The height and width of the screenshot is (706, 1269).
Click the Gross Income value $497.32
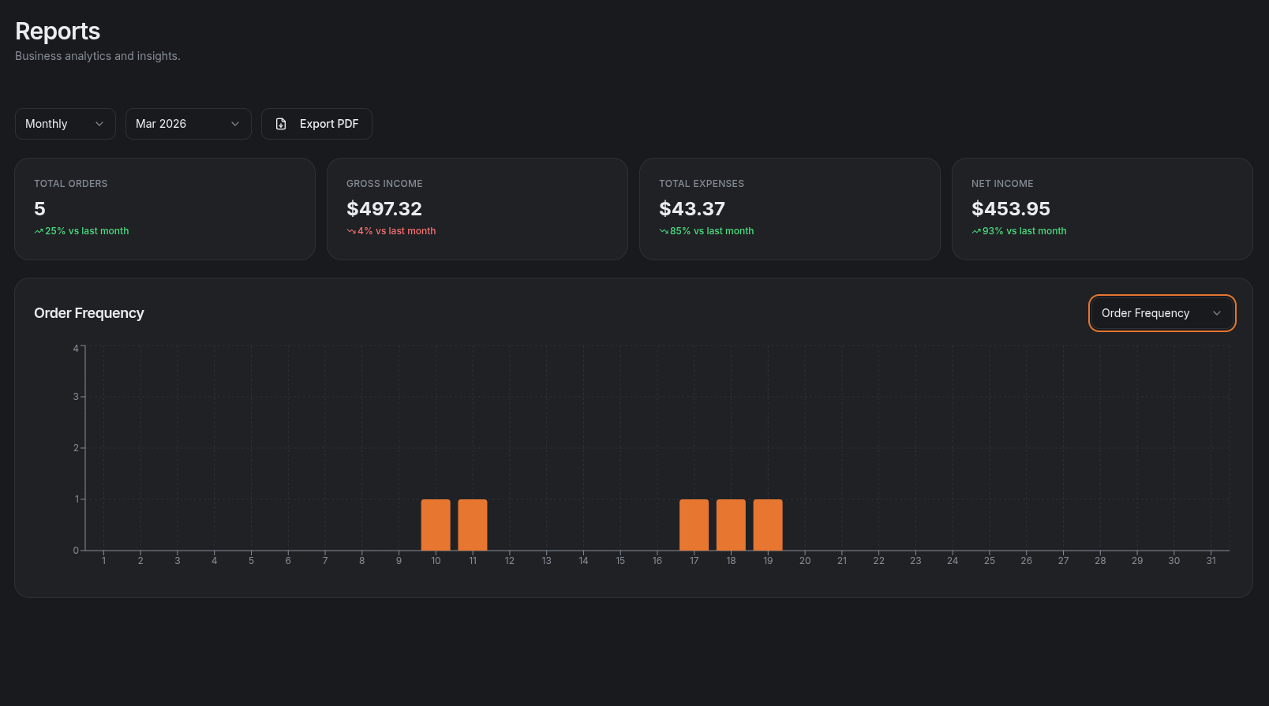[384, 209]
